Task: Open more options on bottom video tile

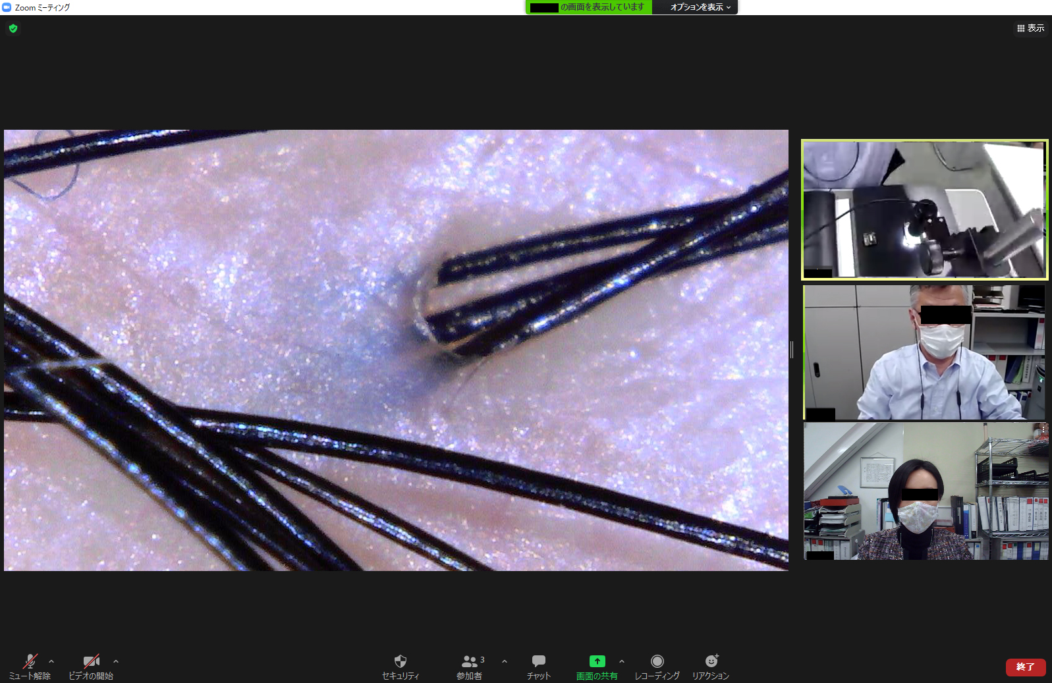Action: click(1043, 429)
